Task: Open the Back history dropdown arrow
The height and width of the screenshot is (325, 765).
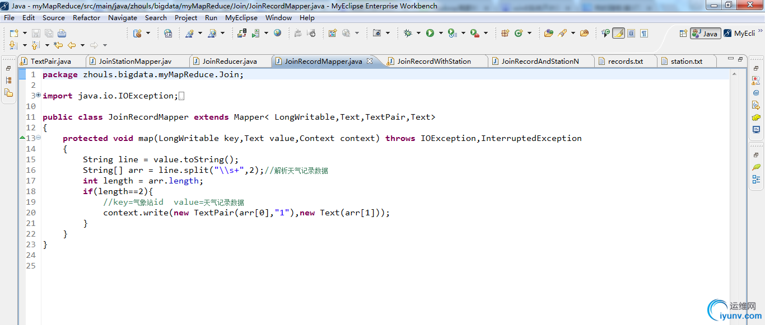Action: coord(82,45)
